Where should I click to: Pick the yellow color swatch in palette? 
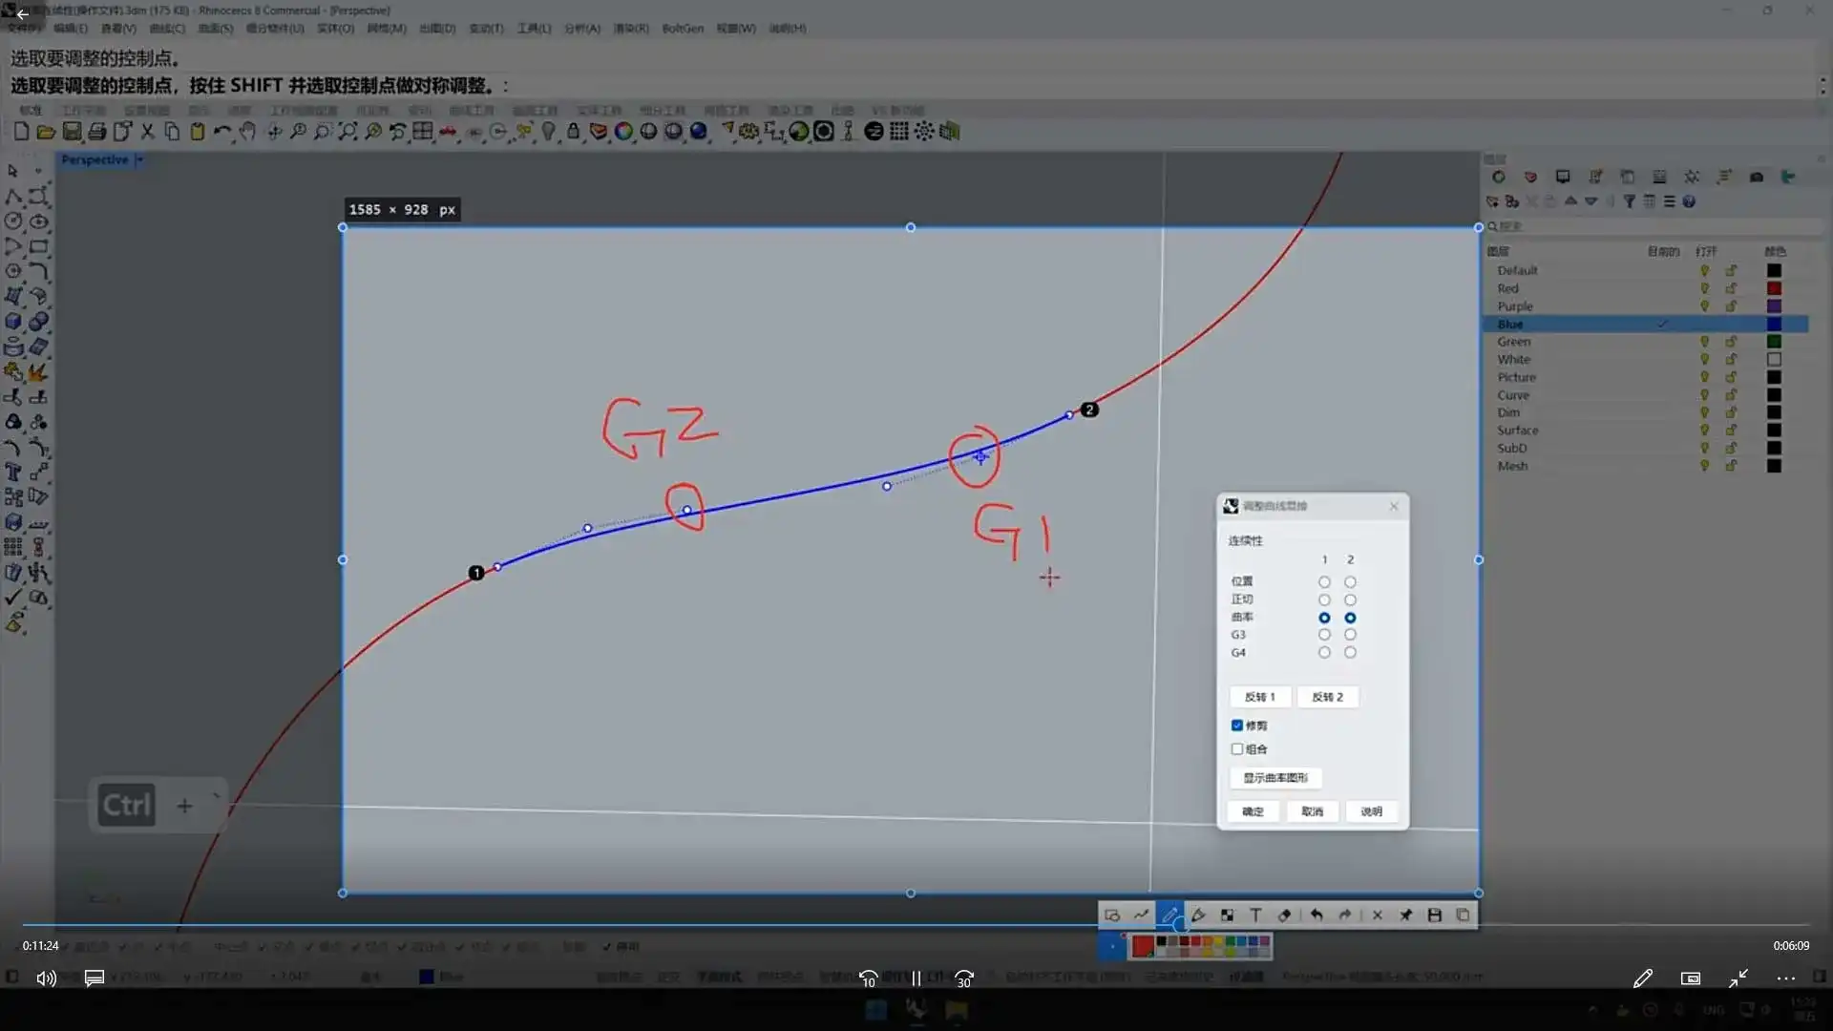point(1219,941)
